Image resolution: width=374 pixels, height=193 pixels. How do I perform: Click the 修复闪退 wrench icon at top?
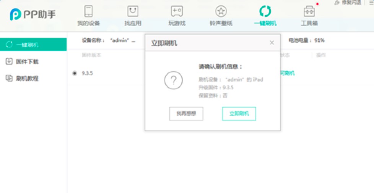(x=337, y=2)
